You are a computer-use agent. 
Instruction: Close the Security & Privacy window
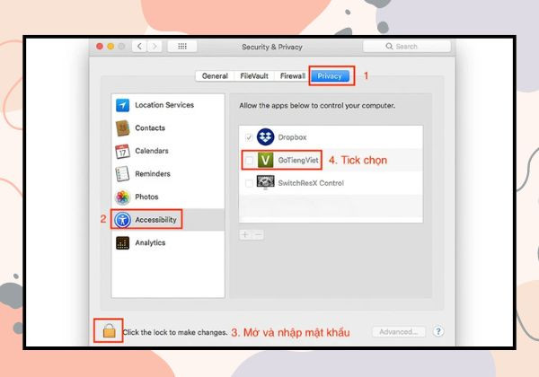100,47
